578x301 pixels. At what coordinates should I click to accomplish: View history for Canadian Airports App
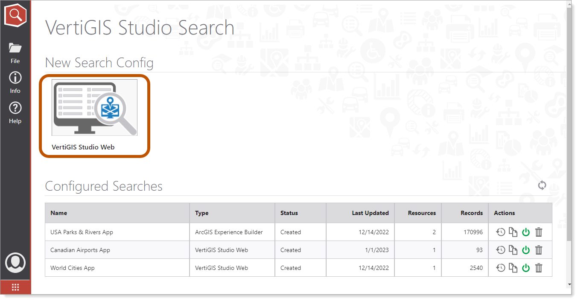pyautogui.click(x=501, y=250)
